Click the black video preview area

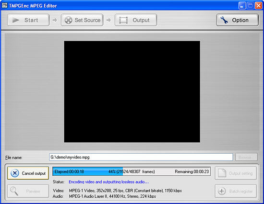132,91
